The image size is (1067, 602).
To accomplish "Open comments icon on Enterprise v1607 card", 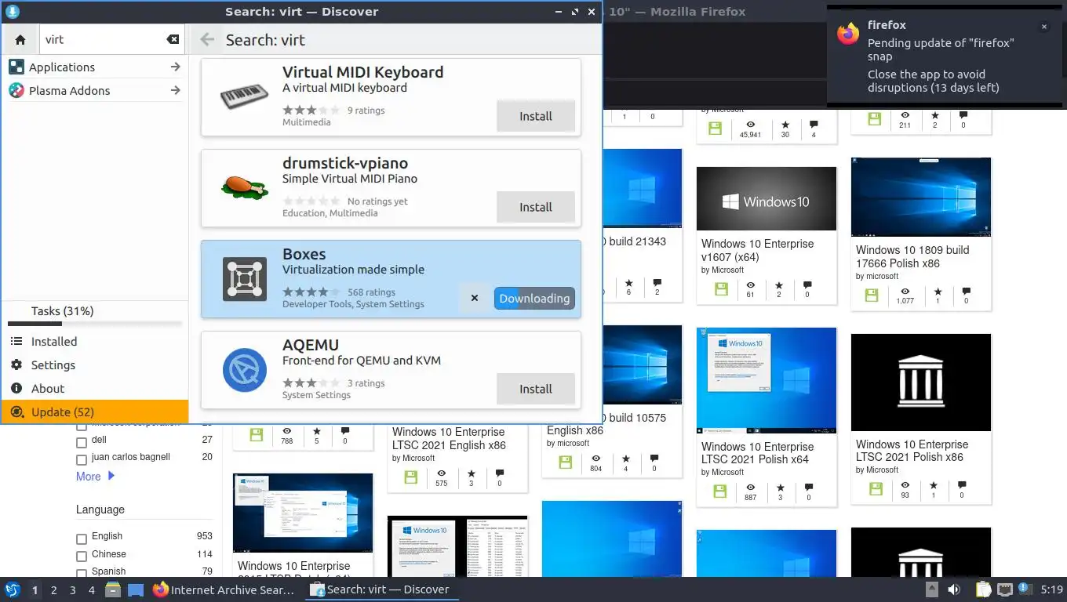I will pyautogui.click(x=807, y=285).
